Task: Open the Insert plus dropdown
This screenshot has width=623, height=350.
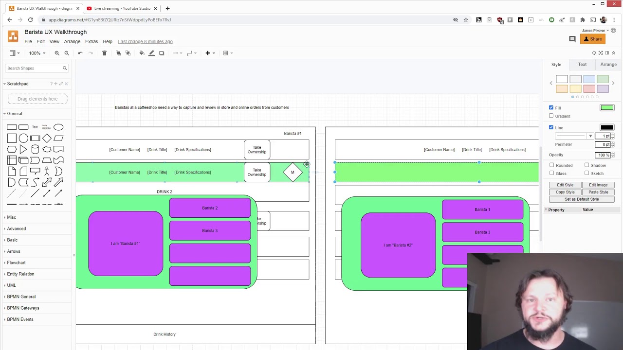Action: click(x=209, y=53)
